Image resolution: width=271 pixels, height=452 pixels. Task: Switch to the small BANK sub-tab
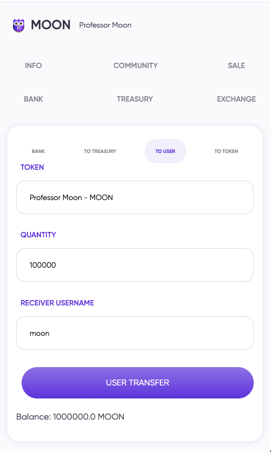(x=38, y=151)
